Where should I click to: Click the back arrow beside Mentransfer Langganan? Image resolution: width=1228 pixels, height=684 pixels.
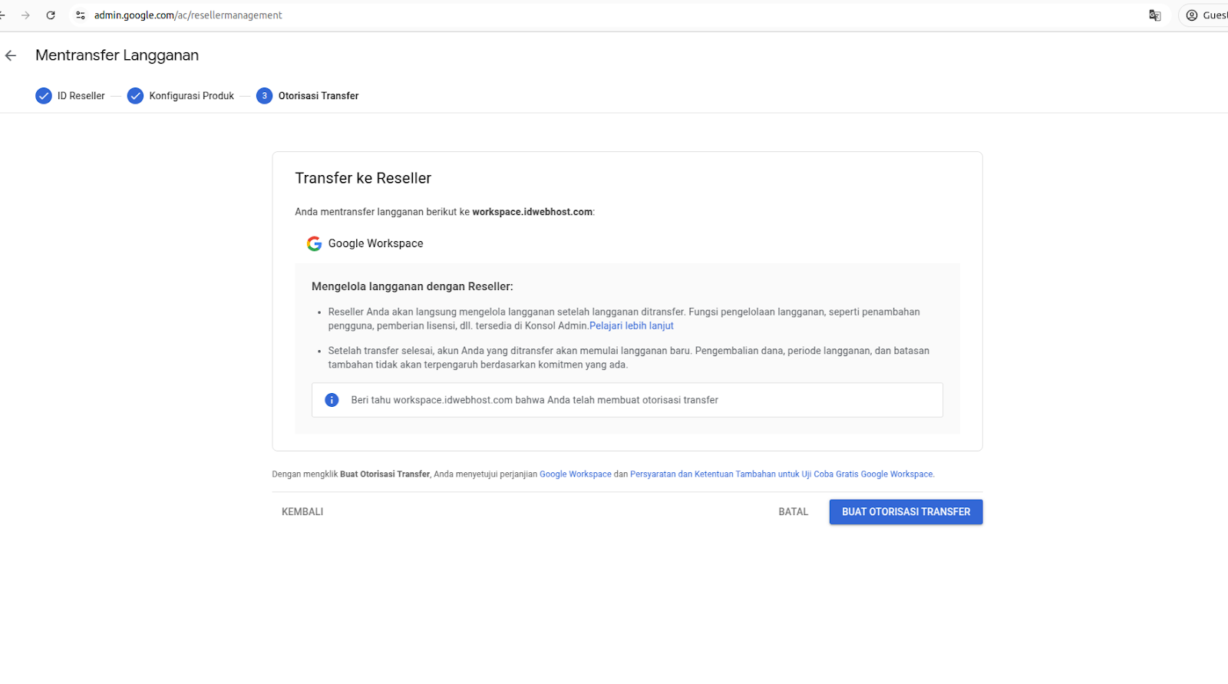click(10, 55)
